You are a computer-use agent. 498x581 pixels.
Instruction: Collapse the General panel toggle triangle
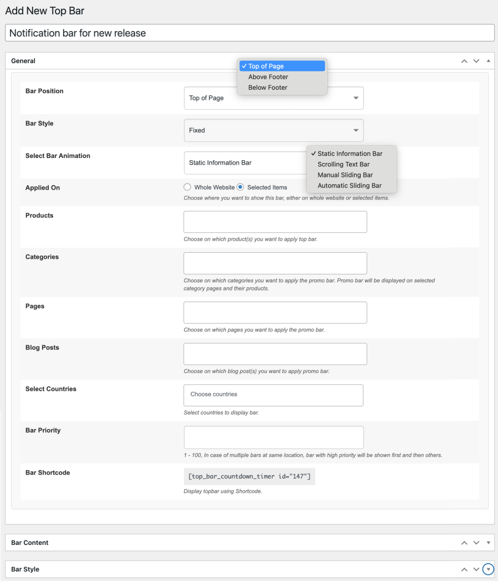click(x=489, y=61)
